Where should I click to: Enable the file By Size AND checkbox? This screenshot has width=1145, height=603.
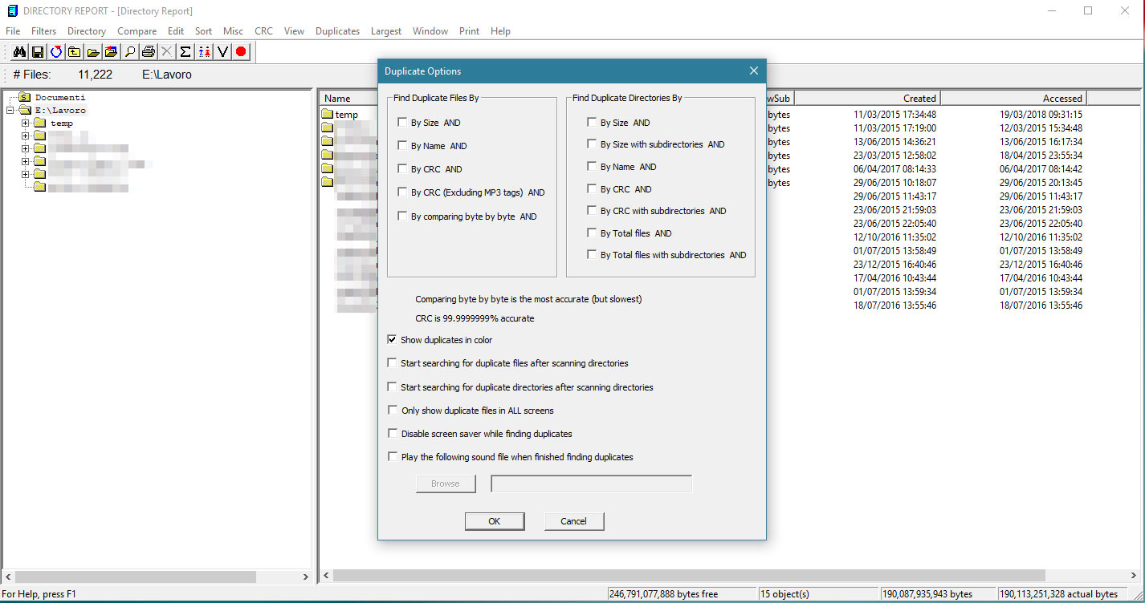(402, 123)
